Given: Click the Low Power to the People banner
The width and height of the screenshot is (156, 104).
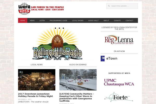Looking at the screenshot, I should tap(48, 9).
